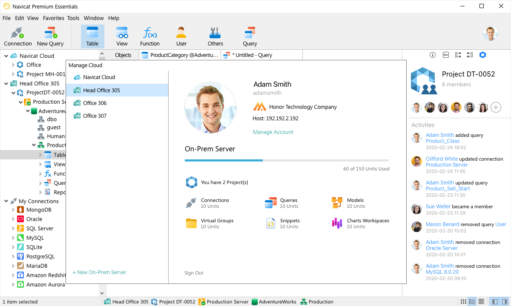Select the Table toolbar icon

92,37
